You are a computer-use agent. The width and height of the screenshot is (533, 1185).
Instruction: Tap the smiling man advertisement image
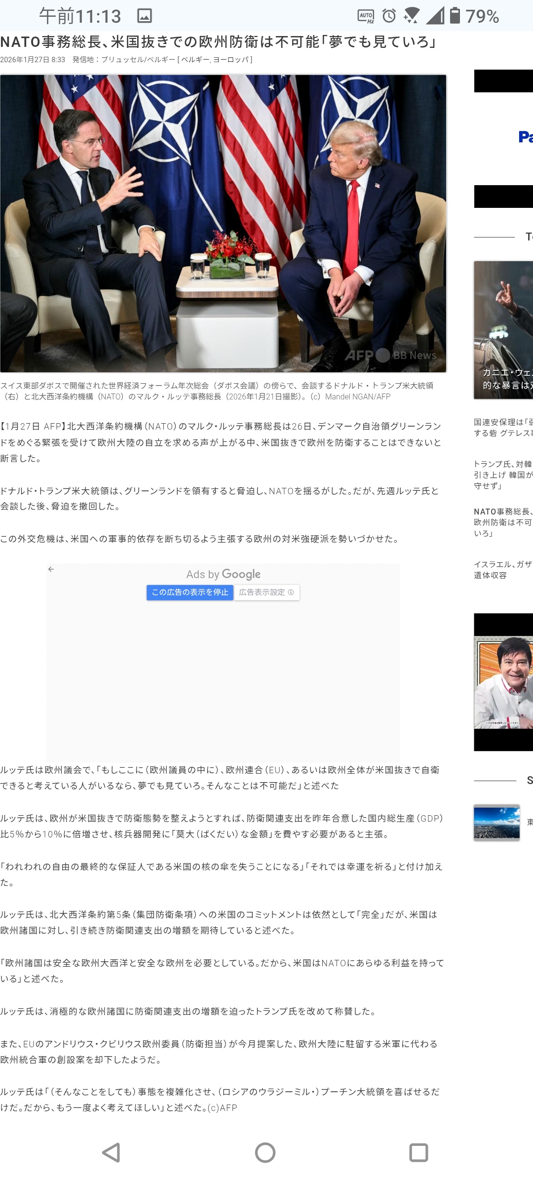(x=503, y=681)
